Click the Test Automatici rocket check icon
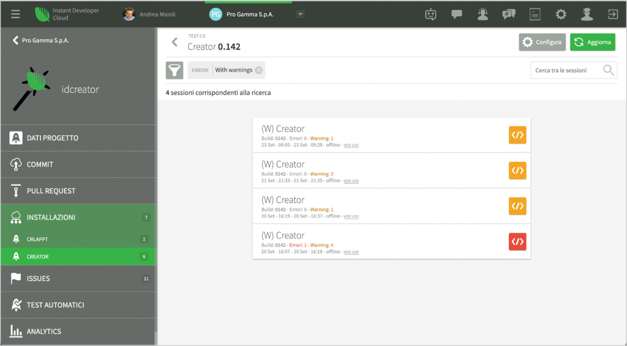This screenshot has height=346, width=627. coord(16,305)
